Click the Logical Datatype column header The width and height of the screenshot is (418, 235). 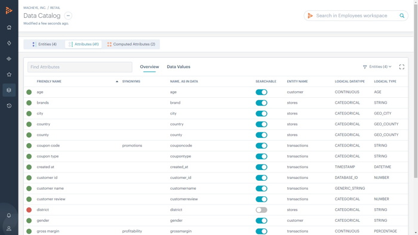349,82
